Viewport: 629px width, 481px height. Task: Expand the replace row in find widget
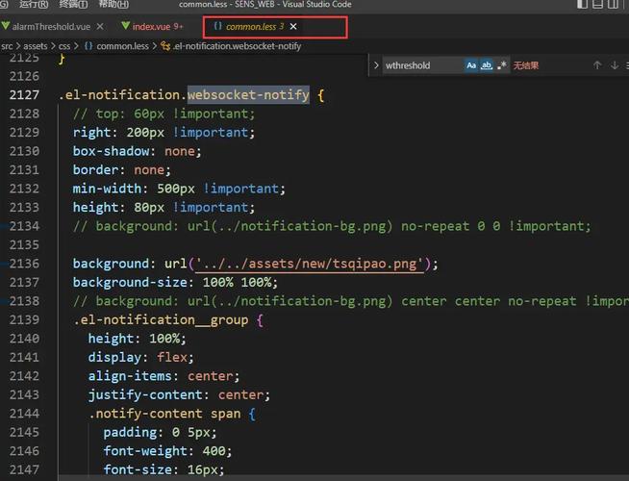click(x=376, y=65)
